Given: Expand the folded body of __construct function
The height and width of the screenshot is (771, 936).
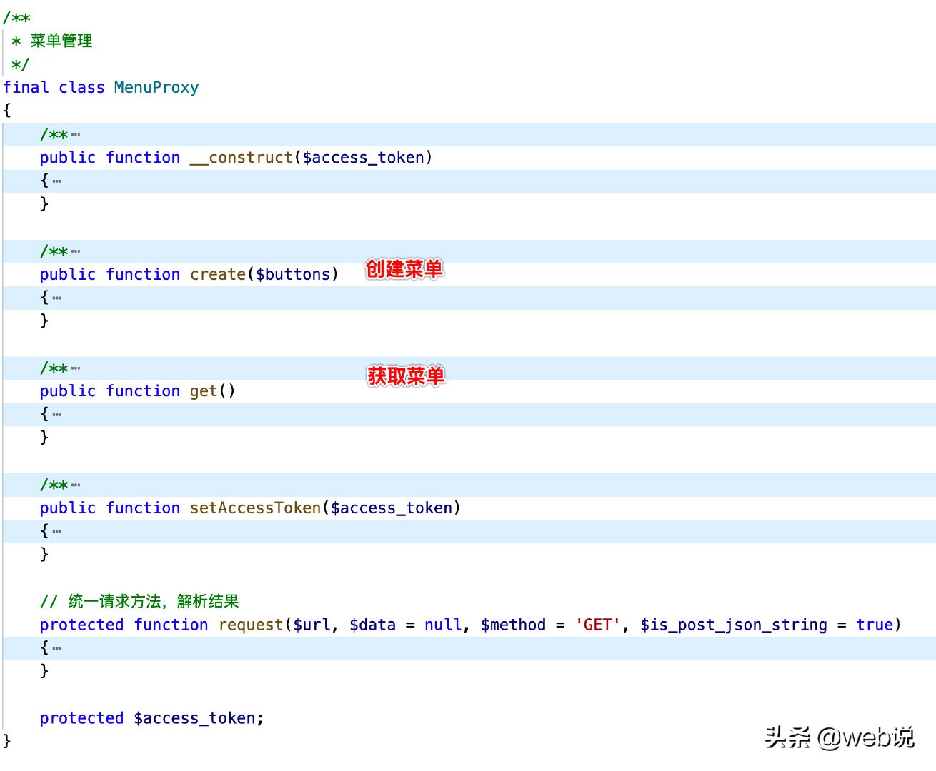Looking at the screenshot, I should click(x=57, y=181).
